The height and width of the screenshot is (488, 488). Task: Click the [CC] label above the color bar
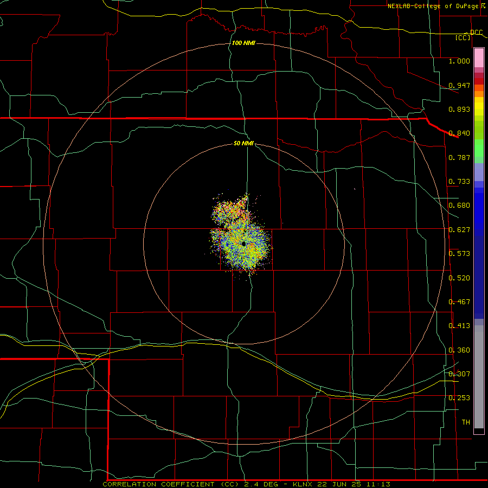pos(463,37)
